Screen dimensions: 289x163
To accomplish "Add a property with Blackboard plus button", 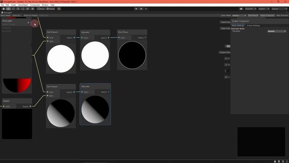I will [28, 23].
